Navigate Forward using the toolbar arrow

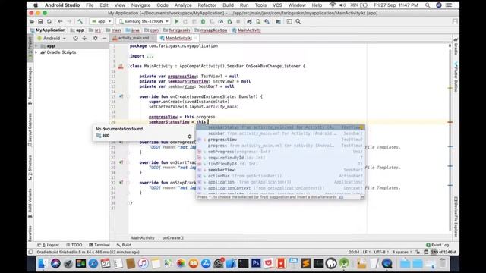click(69, 21)
